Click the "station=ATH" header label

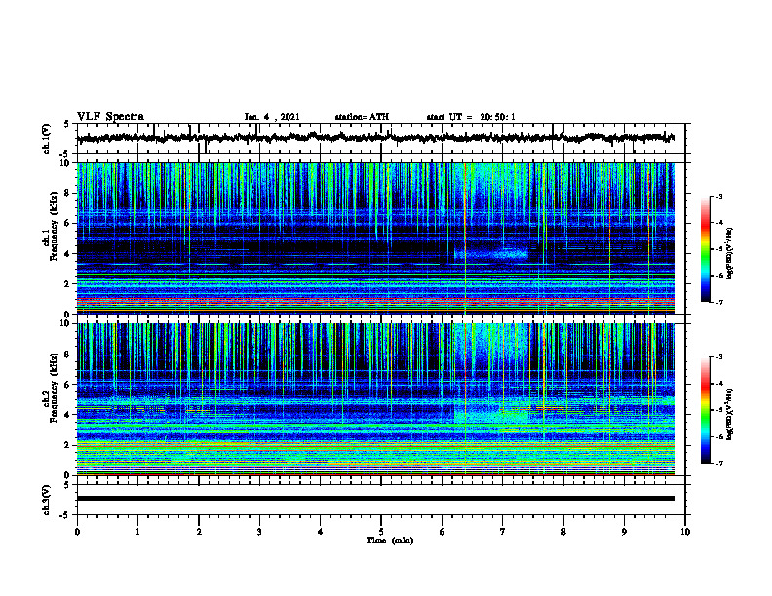[362, 117]
